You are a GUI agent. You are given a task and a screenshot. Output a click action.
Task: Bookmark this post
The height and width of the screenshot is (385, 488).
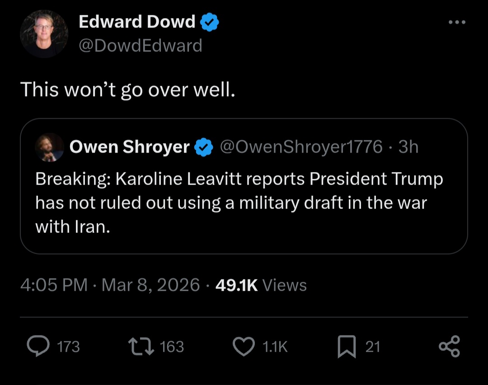coord(347,347)
